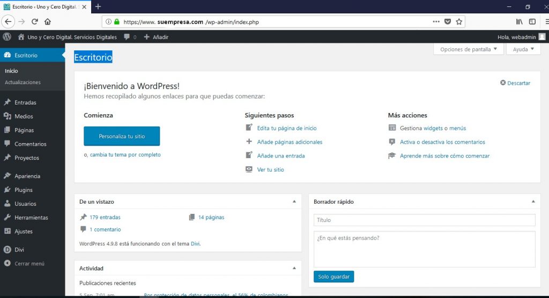The height and width of the screenshot is (298, 549).
Task: Click the Pocket save icon in address bar
Action: pyautogui.click(x=448, y=22)
